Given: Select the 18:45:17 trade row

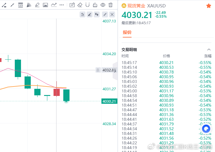Looking at the screenshot, I should pyautogui.click(x=166, y=63).
